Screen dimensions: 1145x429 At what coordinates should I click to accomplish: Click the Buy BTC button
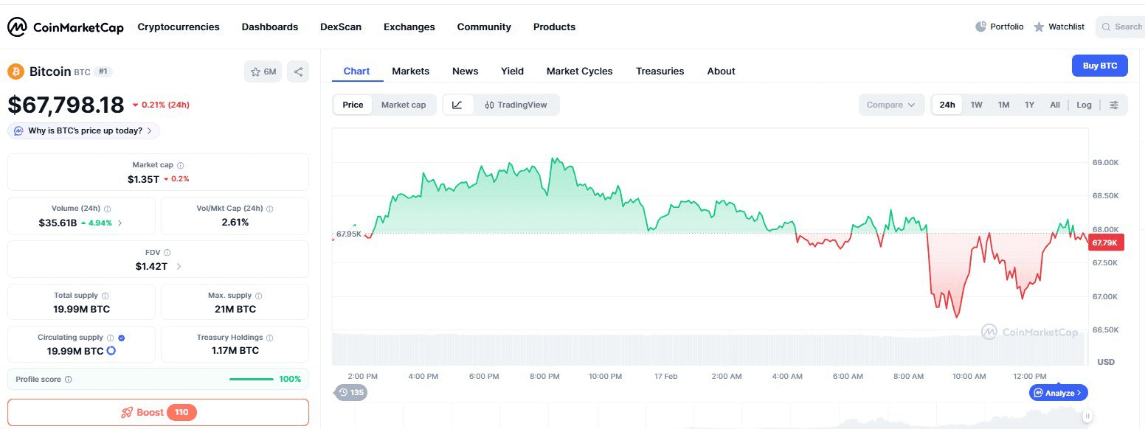1099,66
